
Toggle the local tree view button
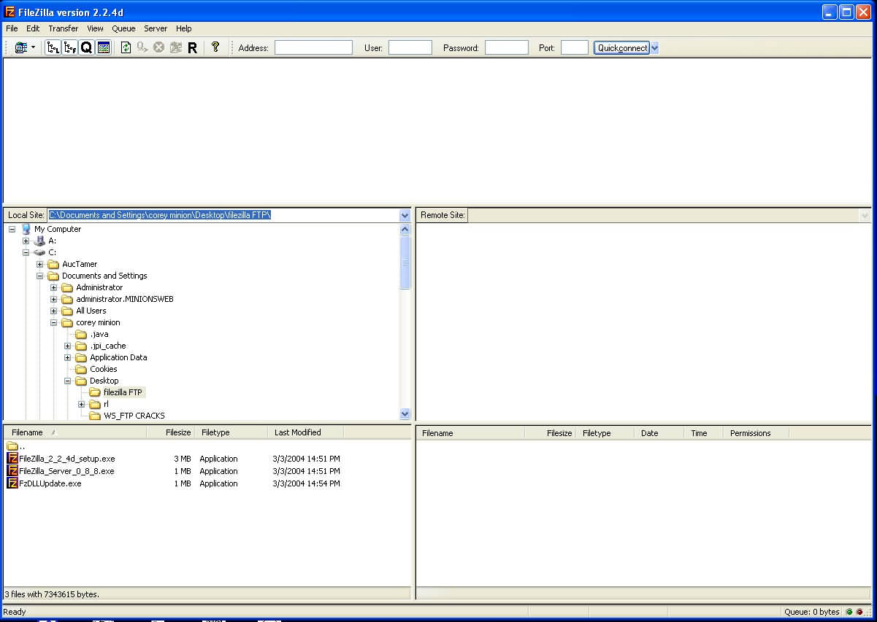click(53, 47)
